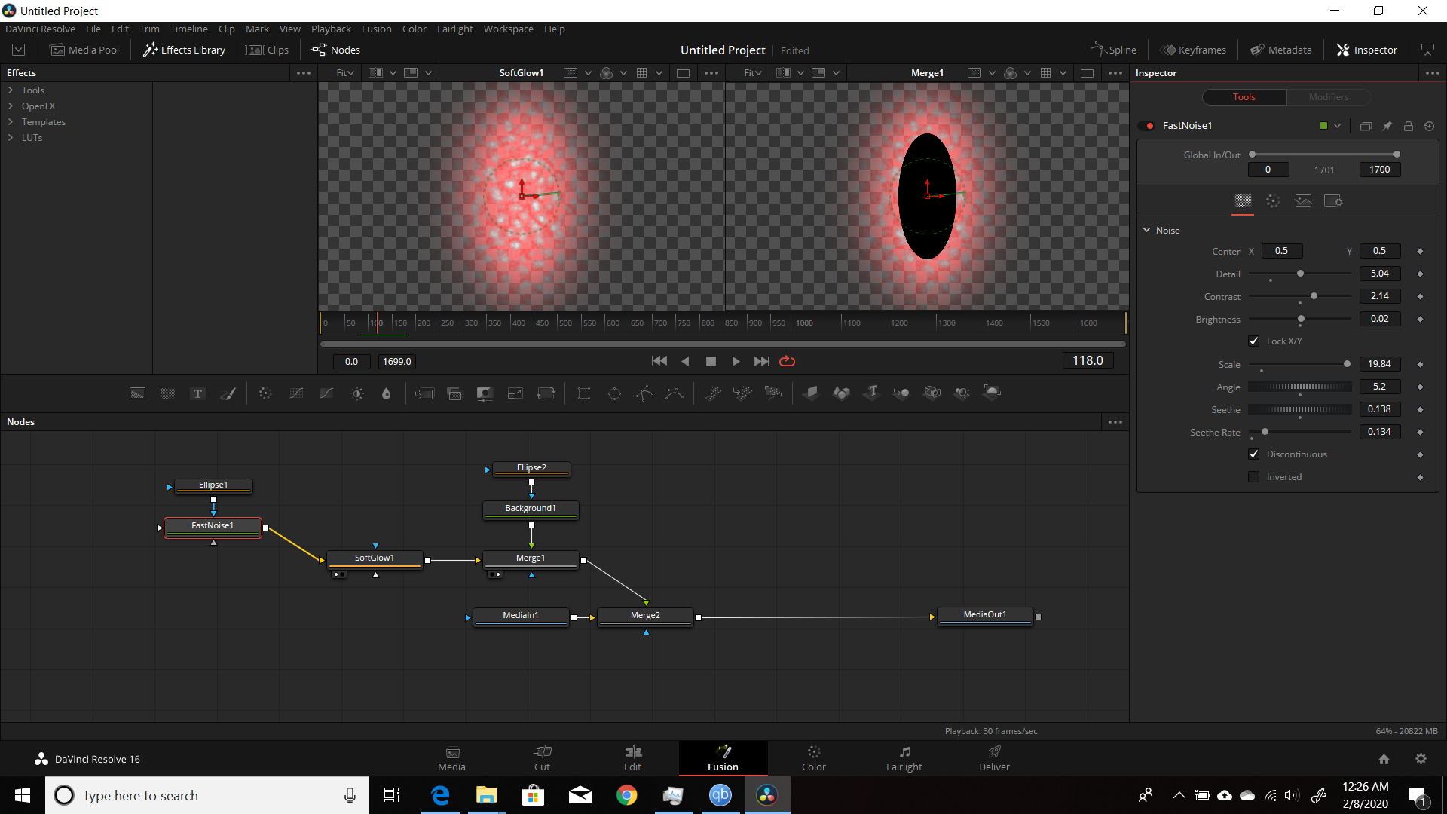
Task: Adjust the Detail slider
Action: point(1299,274)
